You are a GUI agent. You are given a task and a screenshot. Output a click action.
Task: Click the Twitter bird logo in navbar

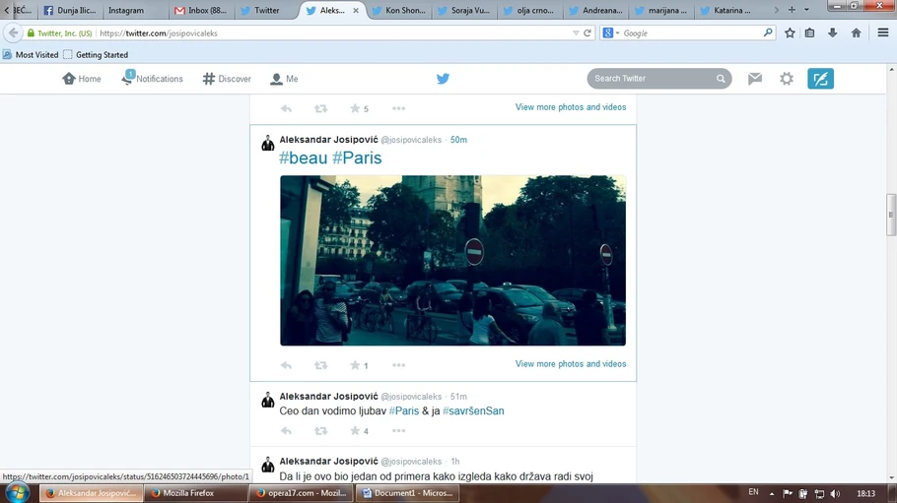tap(443, 79)
